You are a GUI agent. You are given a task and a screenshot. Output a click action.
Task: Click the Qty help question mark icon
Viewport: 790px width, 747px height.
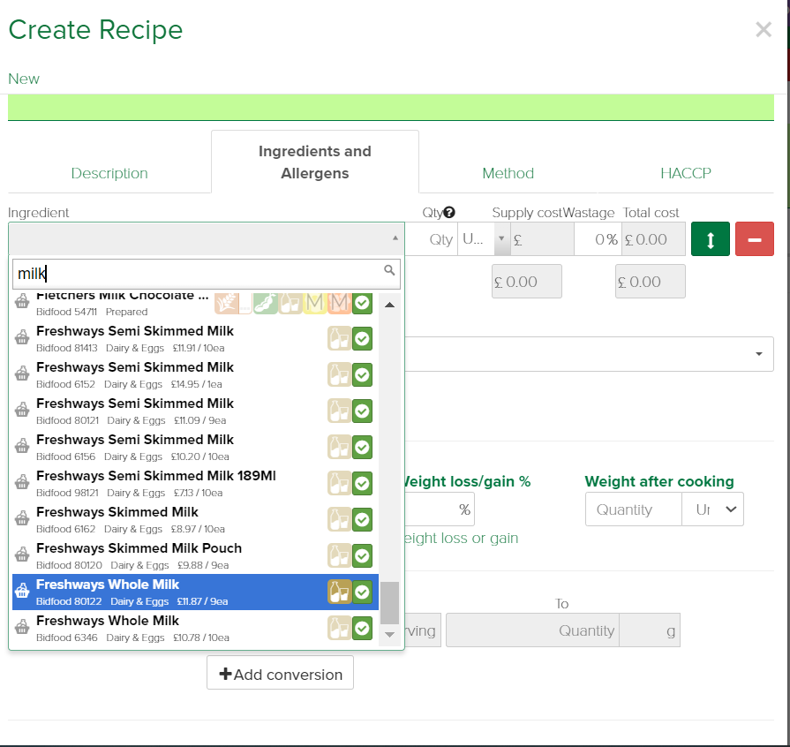pyautogui.click(x=449, y=213)
